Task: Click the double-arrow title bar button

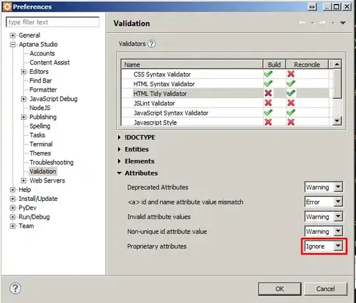Action: click(x=312, y=7)
